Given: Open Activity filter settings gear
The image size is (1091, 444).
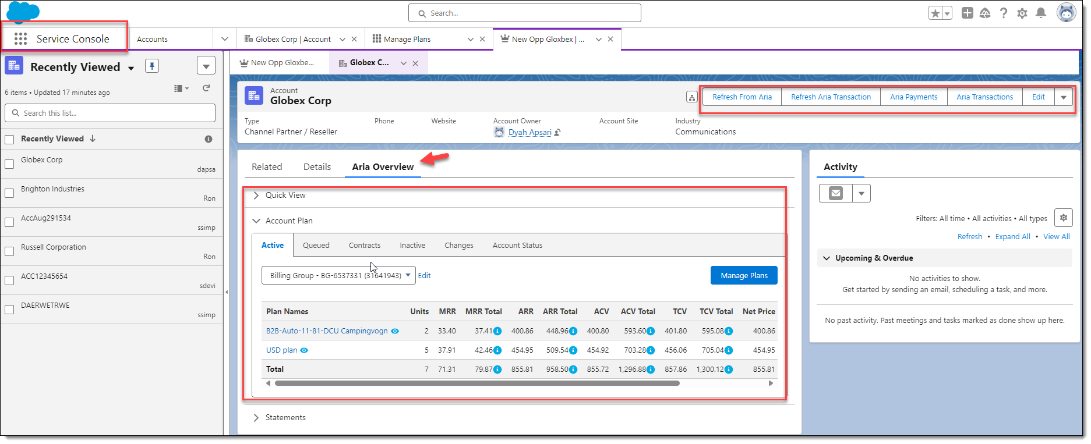Looking at the screenshot, I should tap(1064, 218).
